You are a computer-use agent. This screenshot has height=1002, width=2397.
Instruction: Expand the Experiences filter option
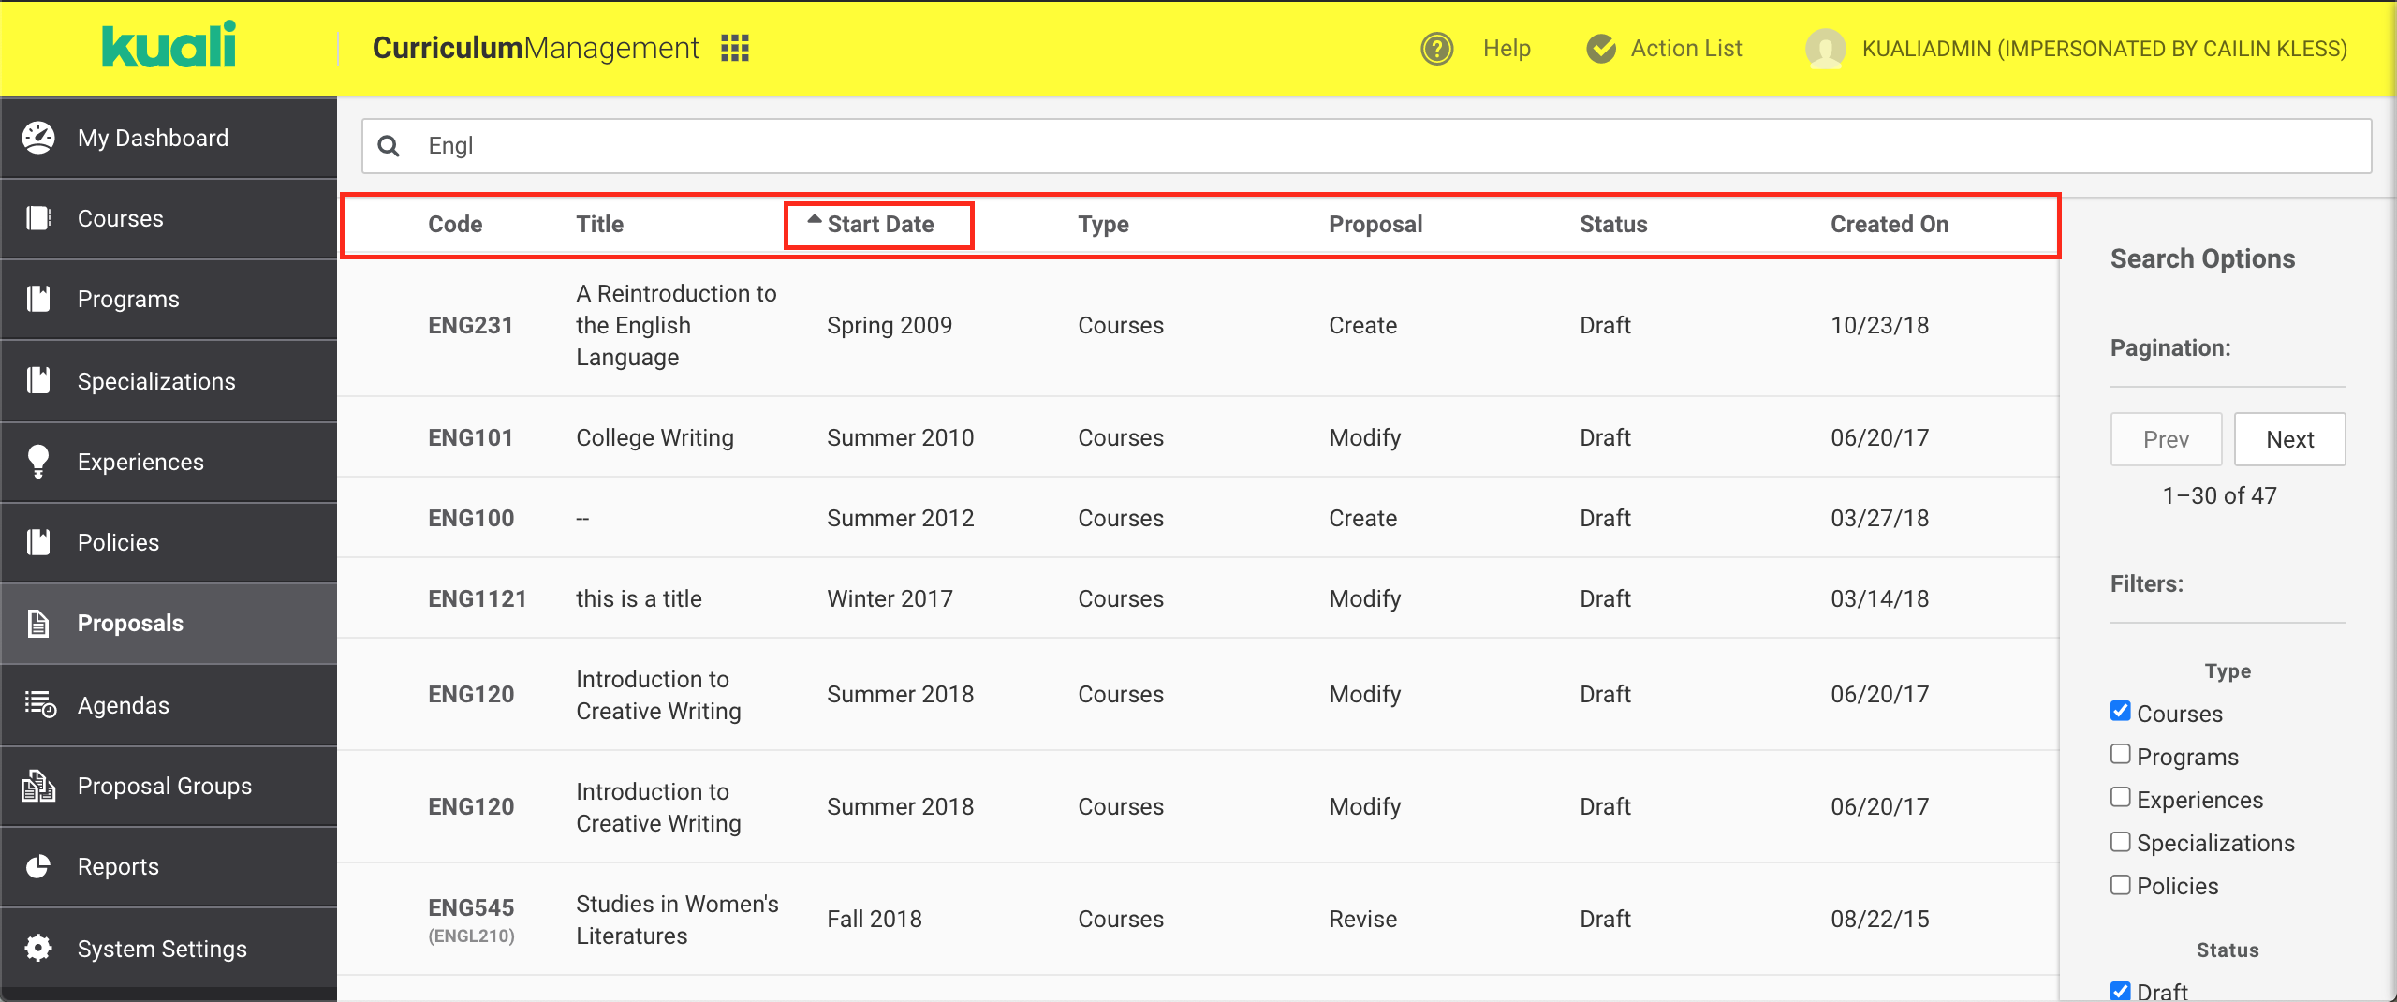[2120, 797]
